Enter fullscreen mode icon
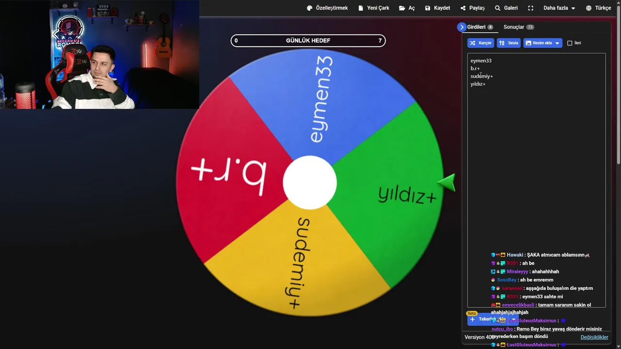Viewport: 621px width, 349px height. (x=531, y=8)
